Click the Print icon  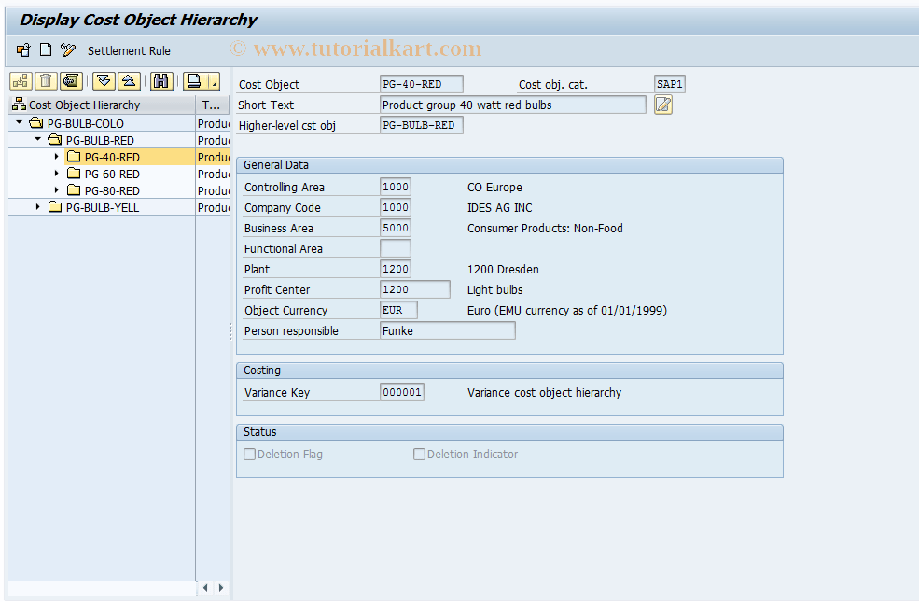pos(192,81)
